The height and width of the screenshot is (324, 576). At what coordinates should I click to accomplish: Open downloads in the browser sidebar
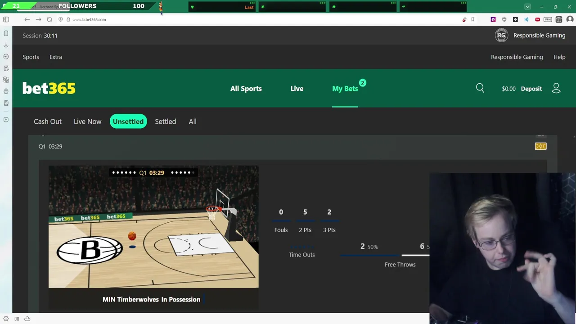tap(6, 45)
